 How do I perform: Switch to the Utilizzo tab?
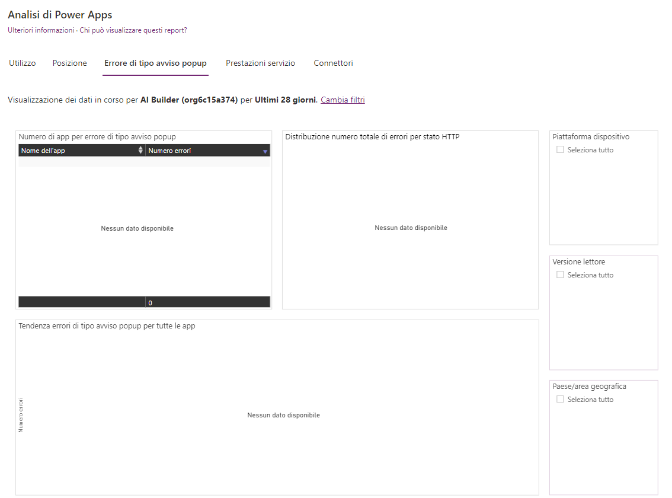22,63
